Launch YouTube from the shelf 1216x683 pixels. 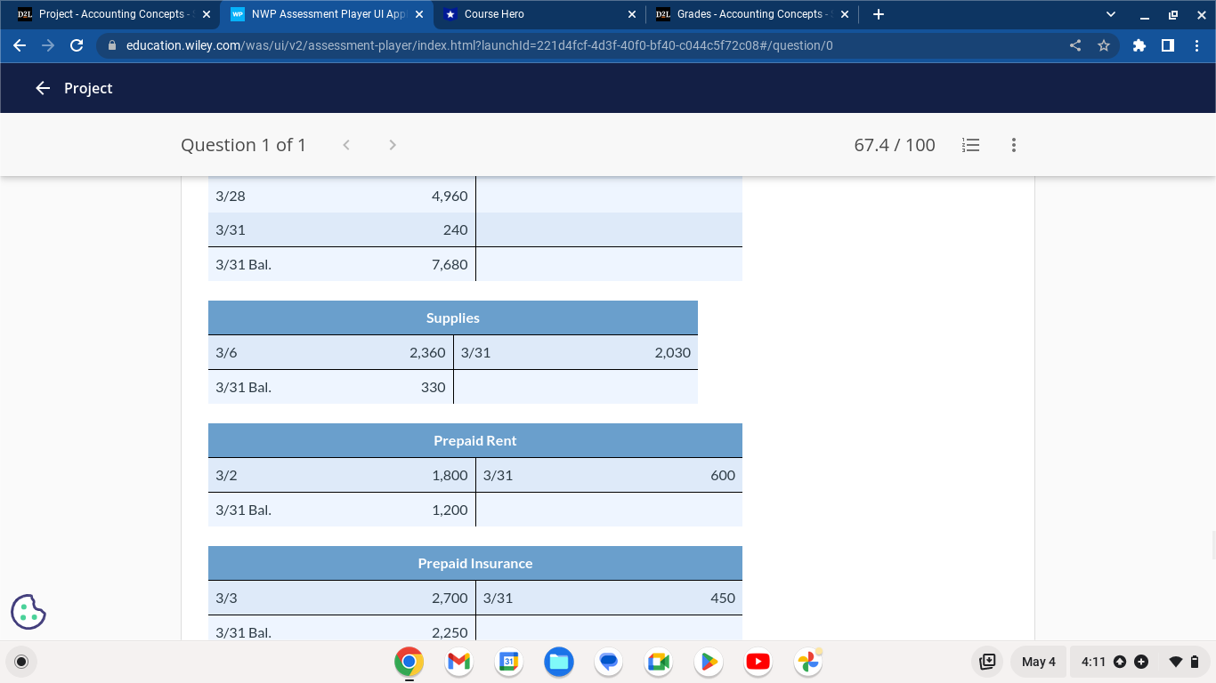point(758,662)
